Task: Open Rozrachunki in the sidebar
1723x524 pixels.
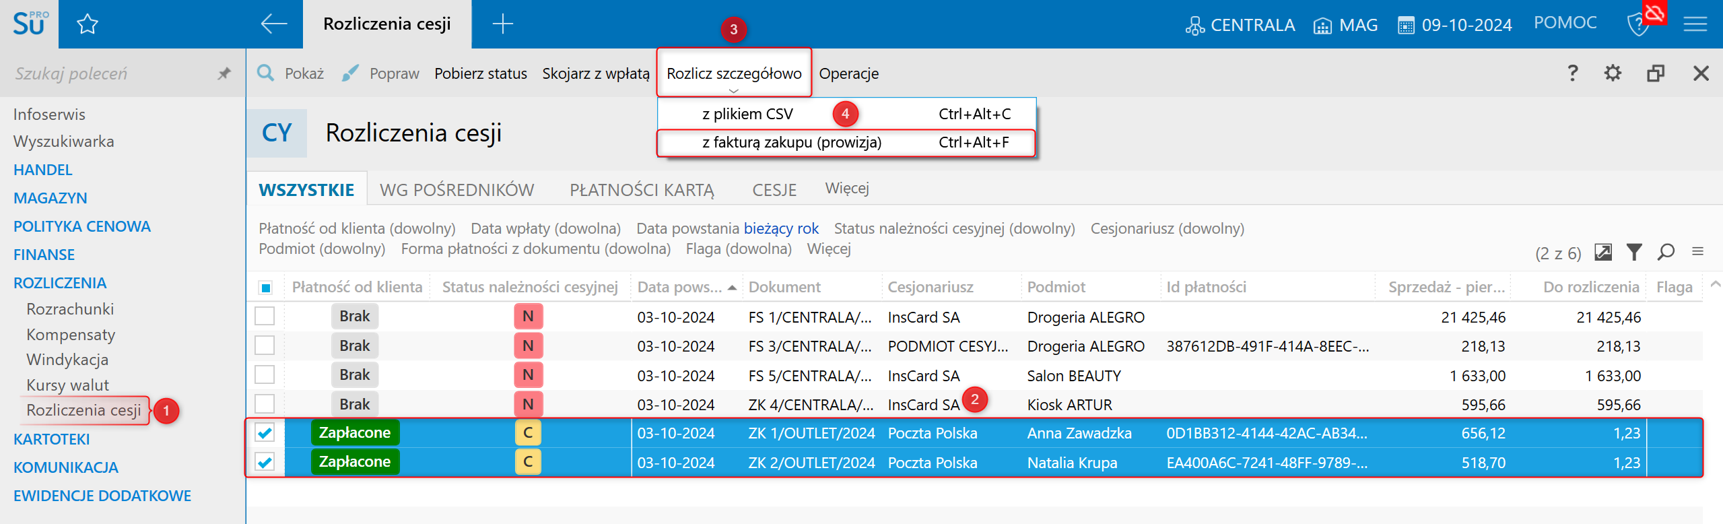Action: tap(70, 309)
